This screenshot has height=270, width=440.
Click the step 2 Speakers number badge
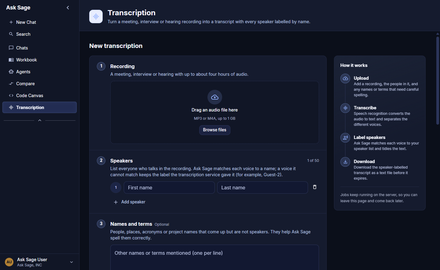coord(101,161)
